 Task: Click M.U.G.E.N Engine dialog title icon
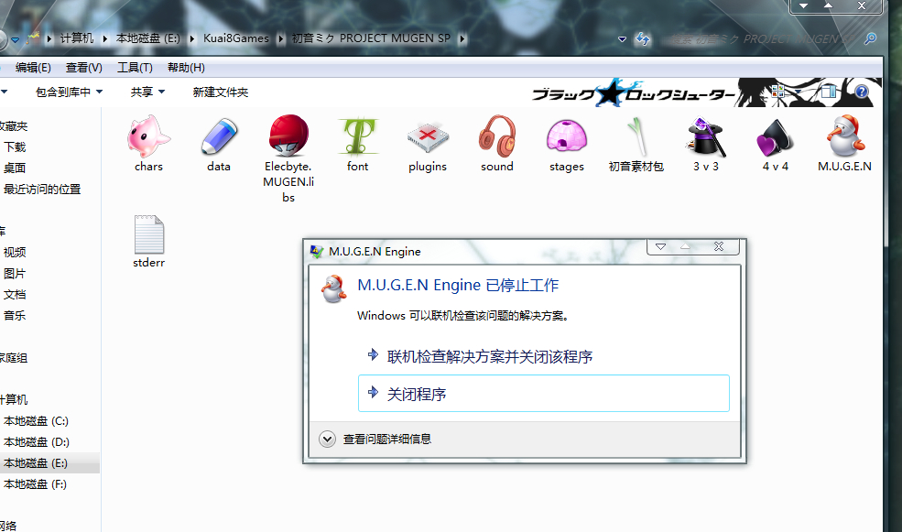pos(317,251)
